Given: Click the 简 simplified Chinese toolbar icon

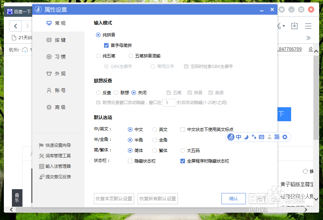Looking at the screenshot, I should tap(277, 137).
